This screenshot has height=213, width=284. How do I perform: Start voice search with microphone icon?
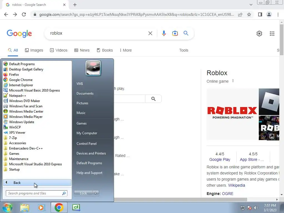pos(164,33)
